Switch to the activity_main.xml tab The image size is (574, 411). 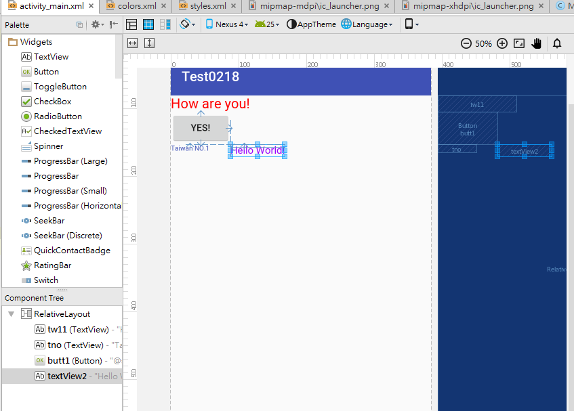tap(52, 6)
